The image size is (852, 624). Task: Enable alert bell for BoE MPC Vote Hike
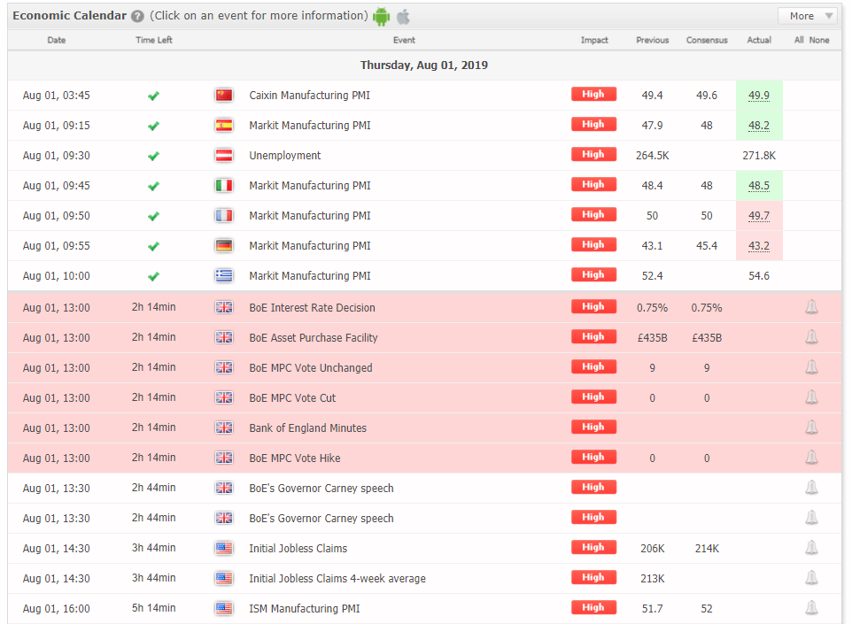pos(811,458)
